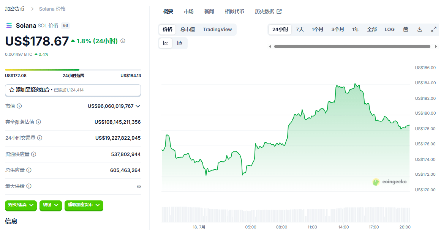Select the TradingView chart mode

pyautogui.click(x=217, y=30)
